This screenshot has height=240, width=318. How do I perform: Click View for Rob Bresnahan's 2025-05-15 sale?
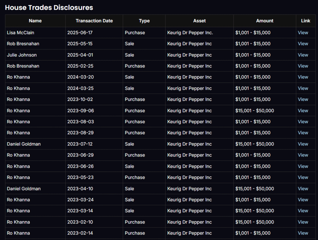(x=303, y=44)
